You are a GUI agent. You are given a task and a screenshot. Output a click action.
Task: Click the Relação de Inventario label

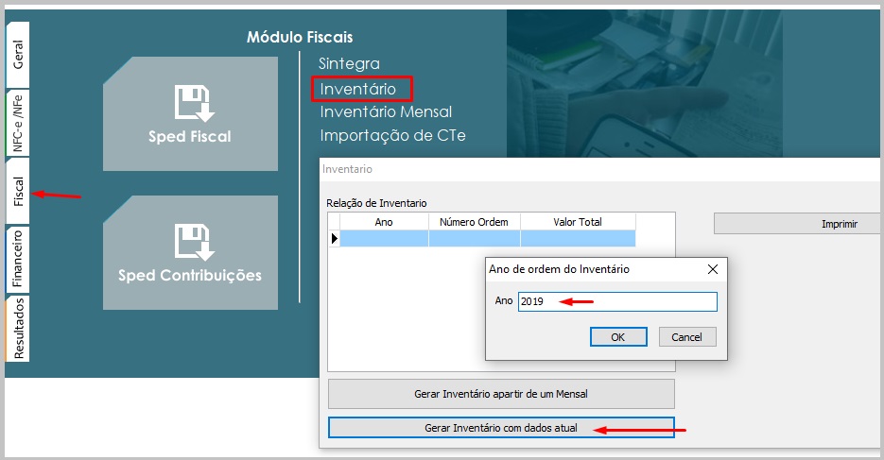tap(376, 203)
